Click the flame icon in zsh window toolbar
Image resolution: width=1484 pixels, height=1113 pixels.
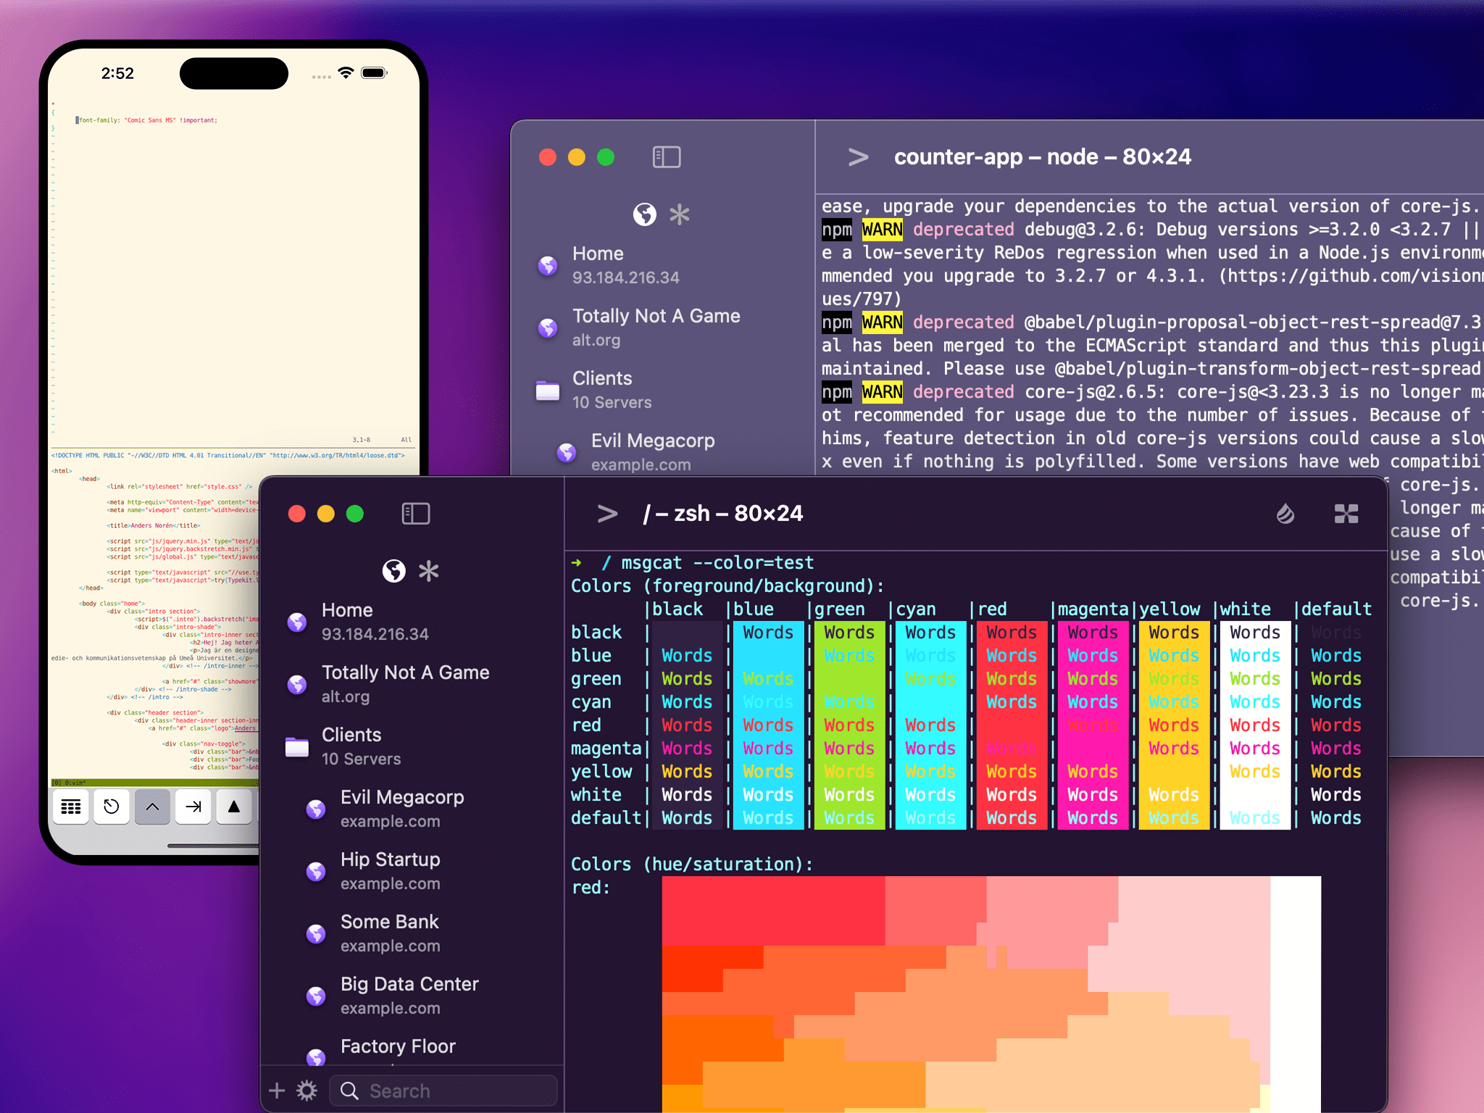pyautogui.click(x=1285, y=514)
